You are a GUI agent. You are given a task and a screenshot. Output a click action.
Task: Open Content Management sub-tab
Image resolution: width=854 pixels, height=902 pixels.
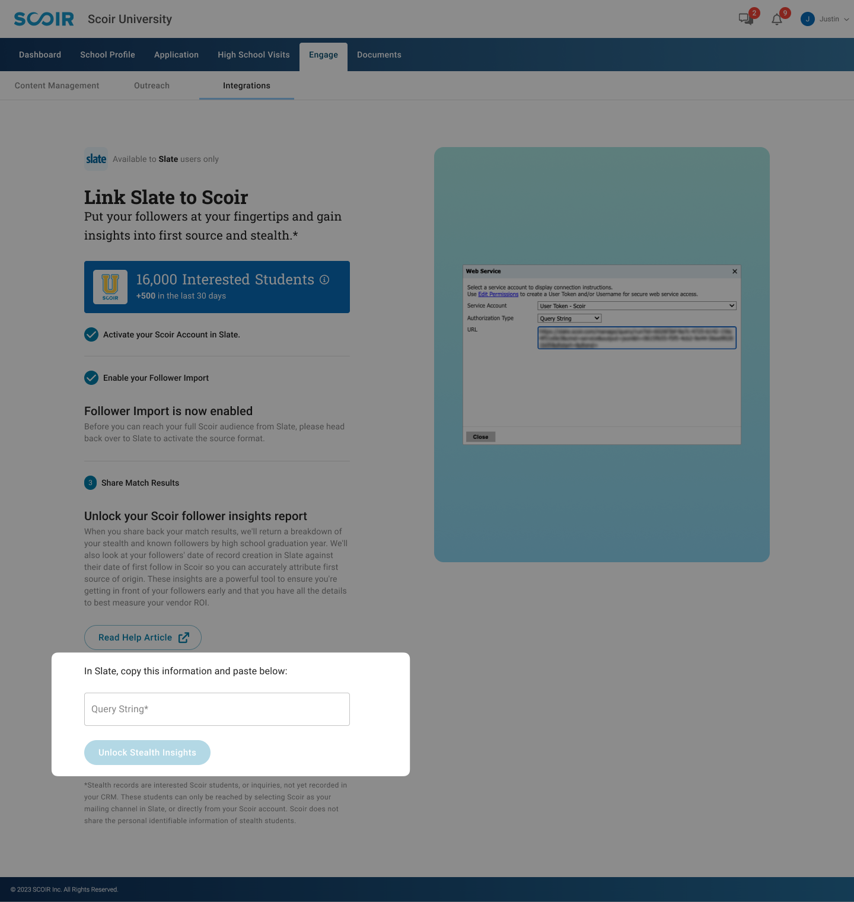[57, 85]
